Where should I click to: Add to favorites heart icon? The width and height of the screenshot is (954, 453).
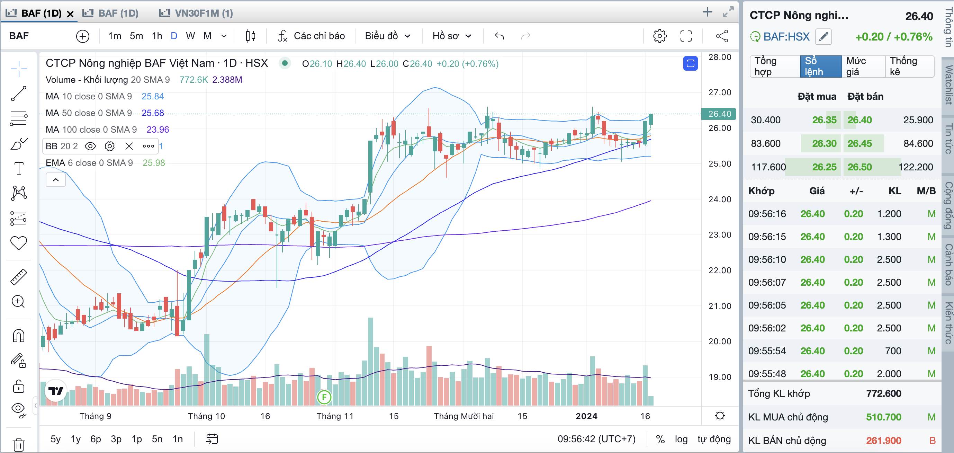click(x=18, y=243)
